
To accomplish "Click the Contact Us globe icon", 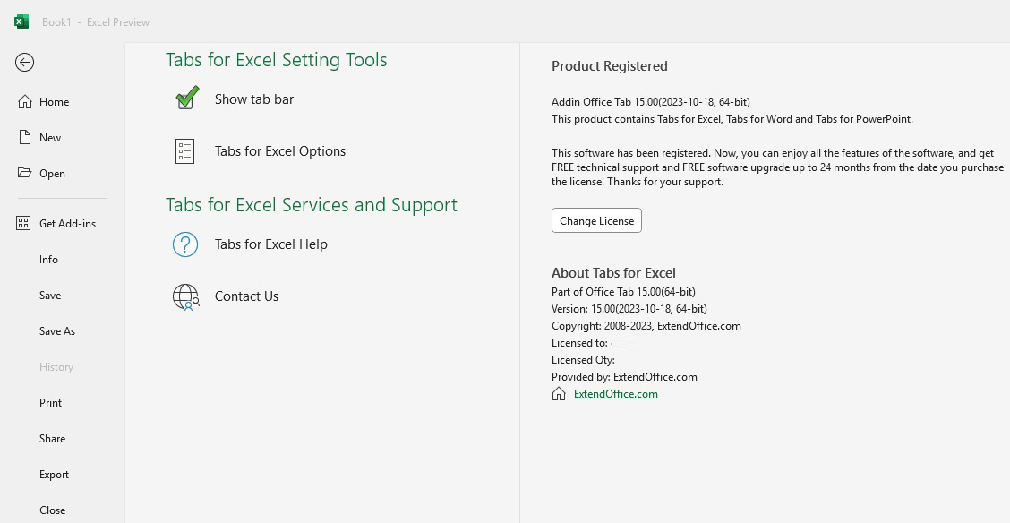I will (x=186, y=297).
